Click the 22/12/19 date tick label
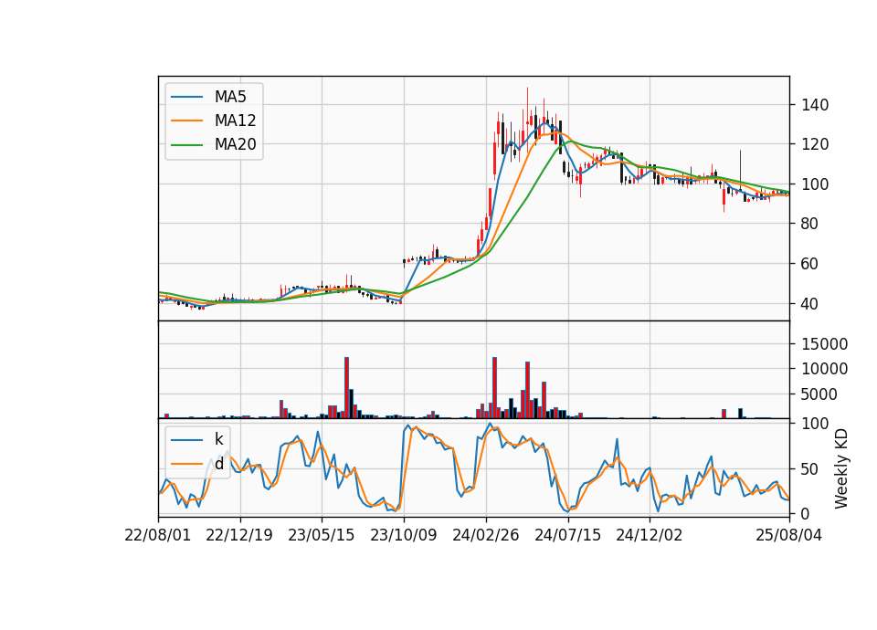Viewport: 877px width, 630px height. pyautogui.click(x=239, y=535)
